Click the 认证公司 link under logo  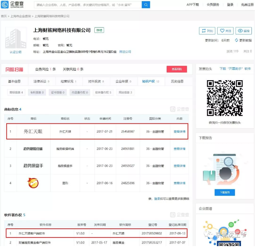[16, 52]
